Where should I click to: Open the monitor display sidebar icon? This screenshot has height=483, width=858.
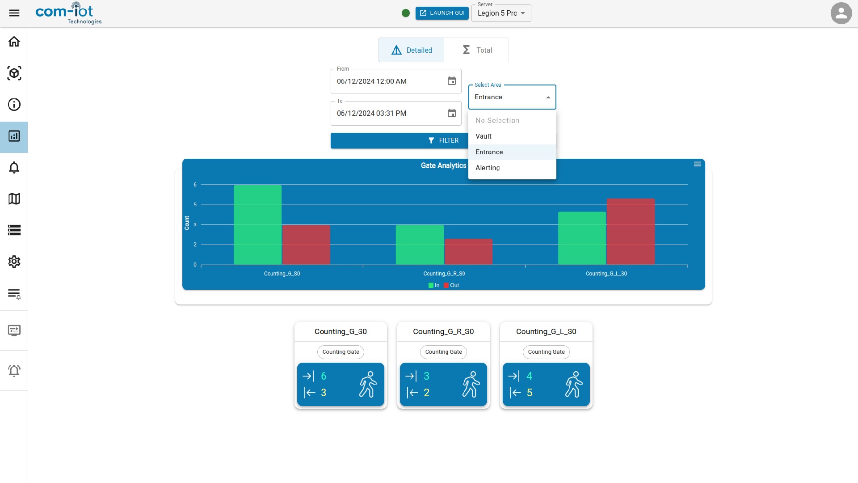tap(14, 330)
